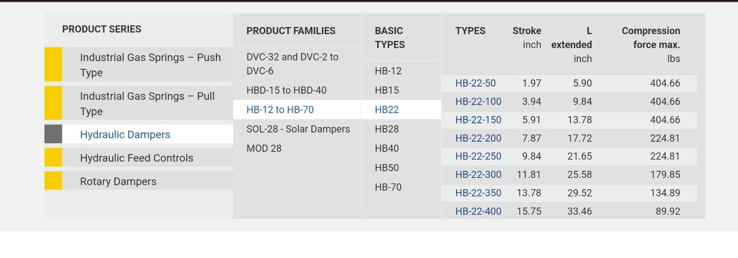Click gray swatch beside Hydraulic Dampers
Viewport: 738px width, 258px height.
tap(53, 134)
